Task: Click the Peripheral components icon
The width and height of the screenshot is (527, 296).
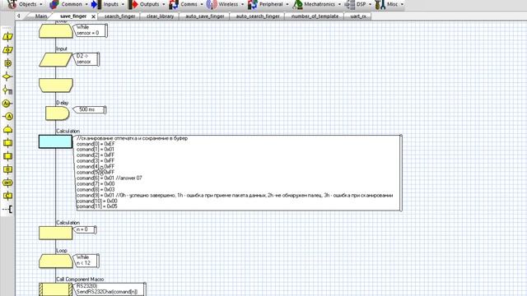Action: tap(253, 4)
